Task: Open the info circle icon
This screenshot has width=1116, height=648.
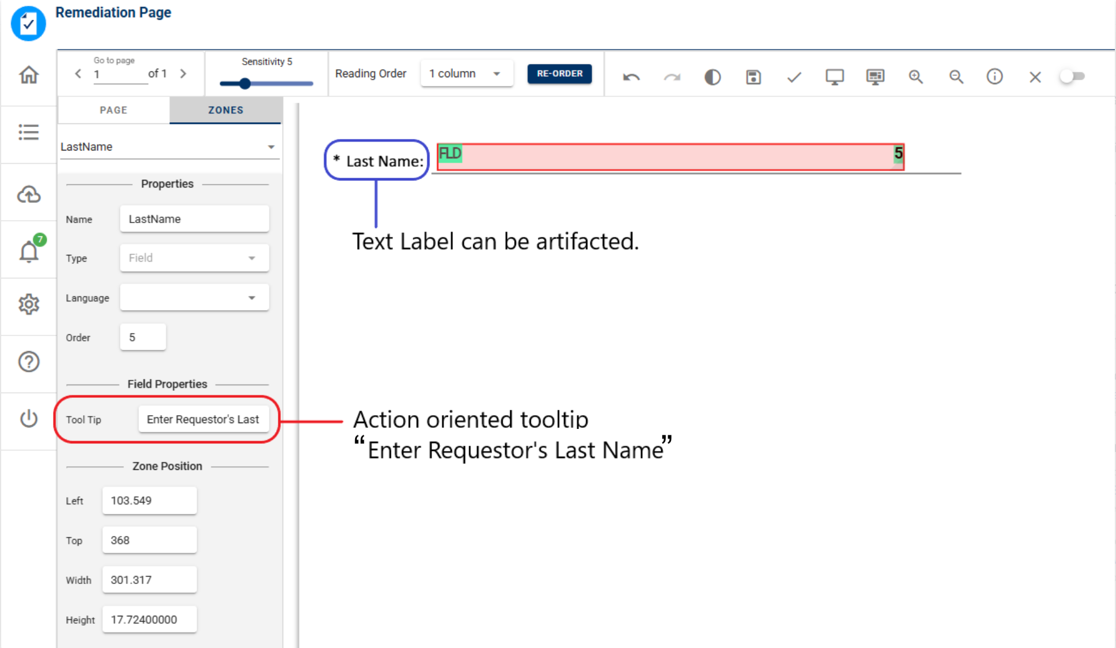Action: click(994, 77)
